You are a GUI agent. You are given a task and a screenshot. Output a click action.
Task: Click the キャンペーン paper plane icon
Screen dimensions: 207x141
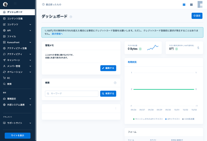click(4, 60)
